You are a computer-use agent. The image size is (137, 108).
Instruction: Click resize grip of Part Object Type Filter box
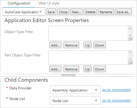point(131,63)
